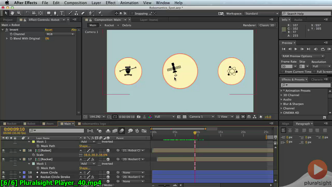Open the Composition menu
Image resolution: width=332 pixels, height=187 pixels.
[x=75, y=3]
